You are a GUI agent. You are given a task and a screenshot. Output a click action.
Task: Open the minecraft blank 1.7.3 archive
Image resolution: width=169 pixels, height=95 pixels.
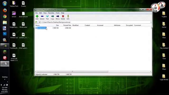[14, 58]
